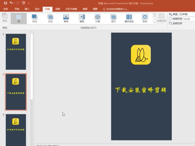Open the Undo history dropdown arrow
This screenshot has width=195, height=146.
14,3
